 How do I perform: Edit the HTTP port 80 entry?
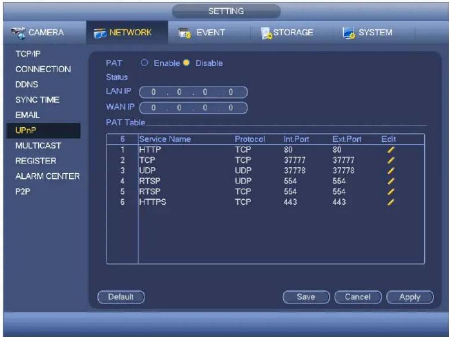click(x=391, y=150)
